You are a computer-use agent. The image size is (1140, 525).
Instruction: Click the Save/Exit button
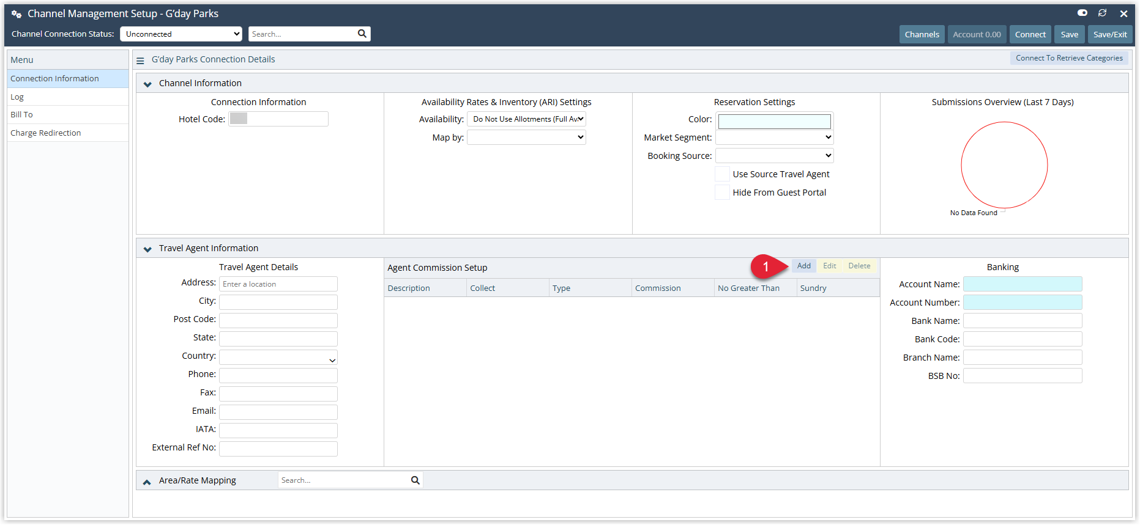click(1110, 34)
